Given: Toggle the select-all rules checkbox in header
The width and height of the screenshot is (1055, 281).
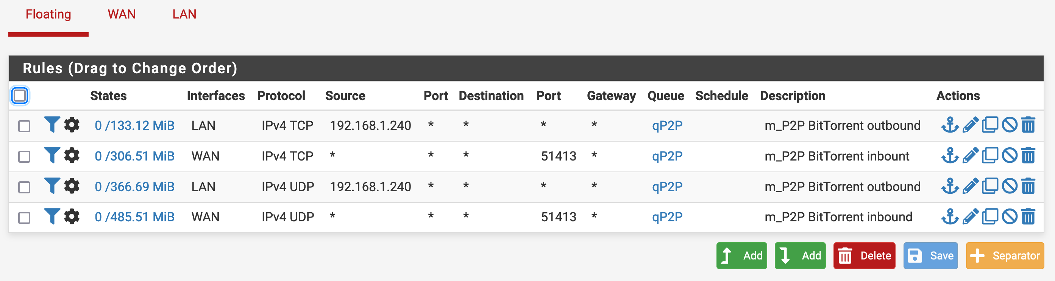Looking at the screenshot, I should click(20, 96).
